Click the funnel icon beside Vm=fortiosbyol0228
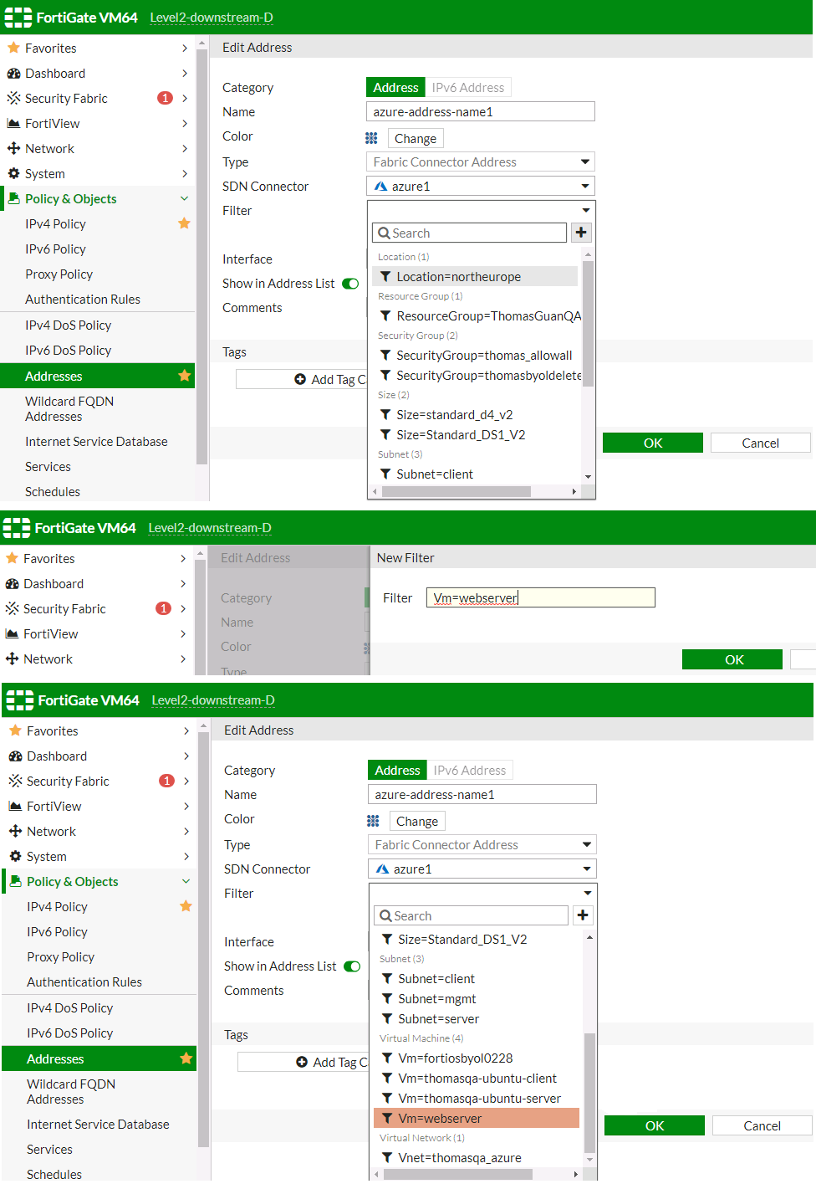This screenshot has width=816, height=1189. pyautogui.click(x=387, y=1058)
